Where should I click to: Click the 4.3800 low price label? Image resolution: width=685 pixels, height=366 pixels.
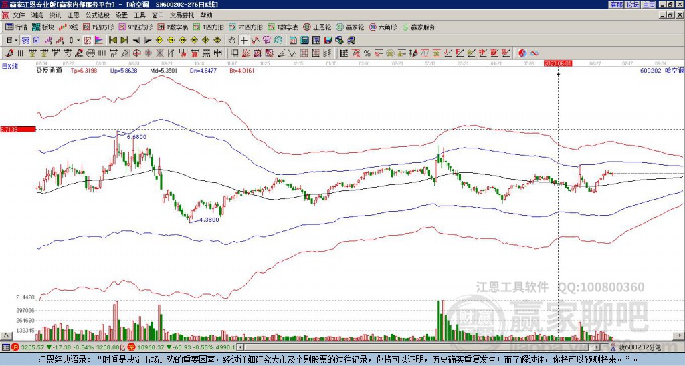click(209, 220)
